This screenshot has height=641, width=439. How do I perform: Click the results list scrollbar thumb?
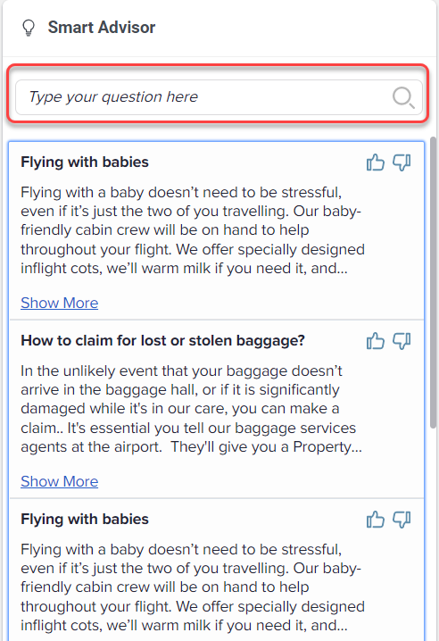point(433,283)
